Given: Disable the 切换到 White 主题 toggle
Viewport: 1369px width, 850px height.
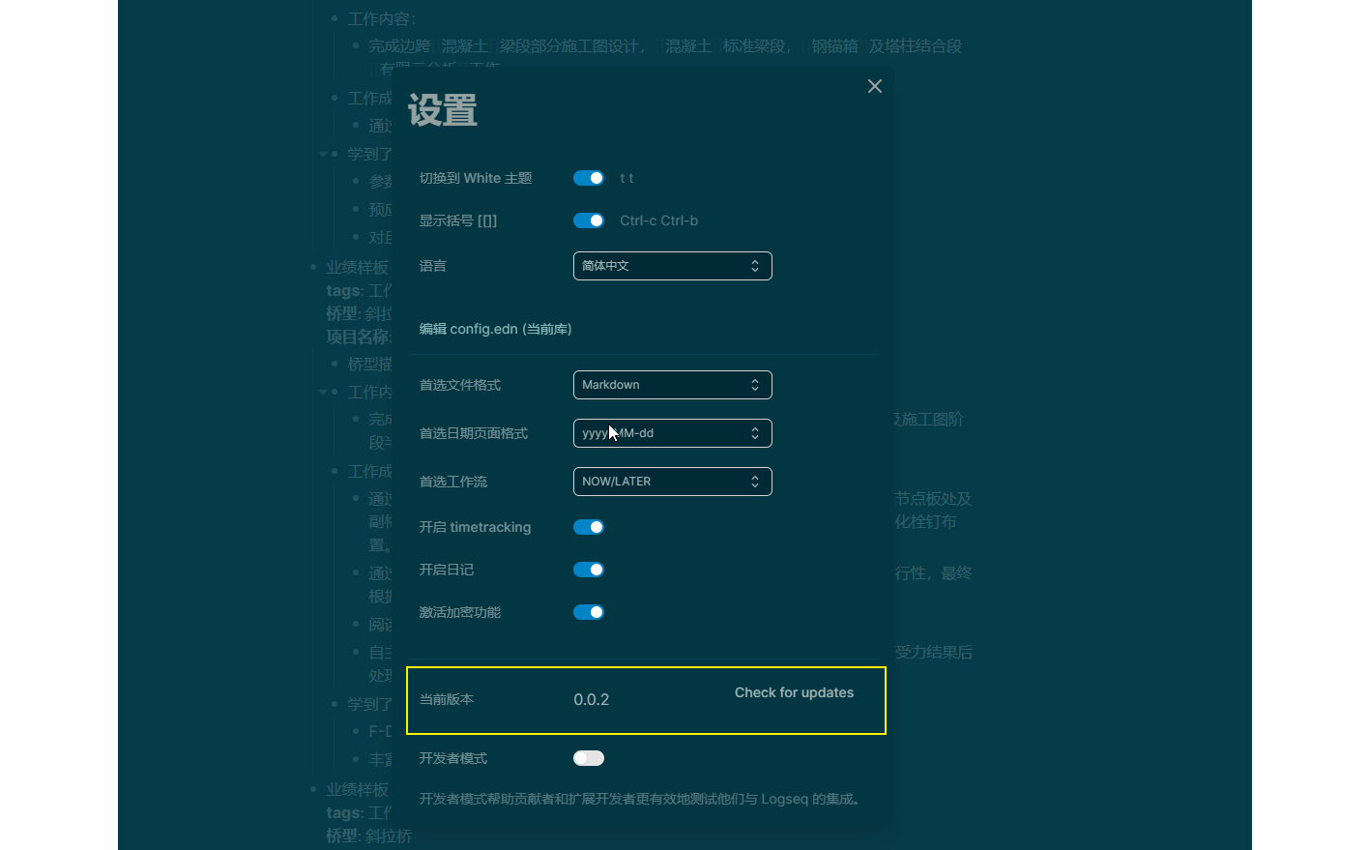Looking at the screenshot, I should (x=589, y=178).
